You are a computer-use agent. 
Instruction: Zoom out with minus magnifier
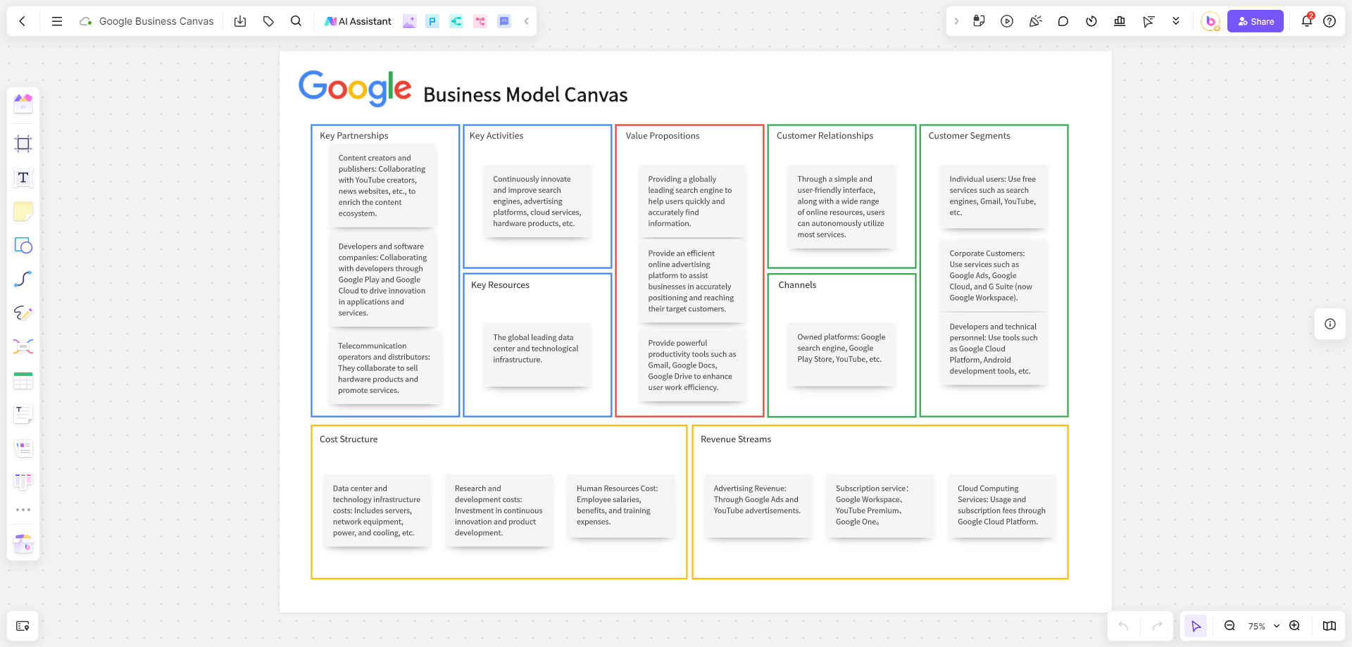tap(1229, 626)
